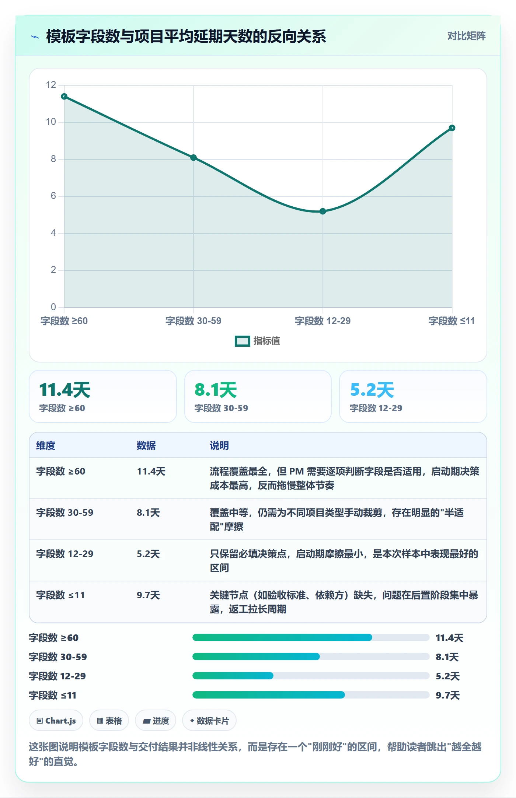
Task: Click the x-axis label 字段数 30-59
Action: click(193, 321)
